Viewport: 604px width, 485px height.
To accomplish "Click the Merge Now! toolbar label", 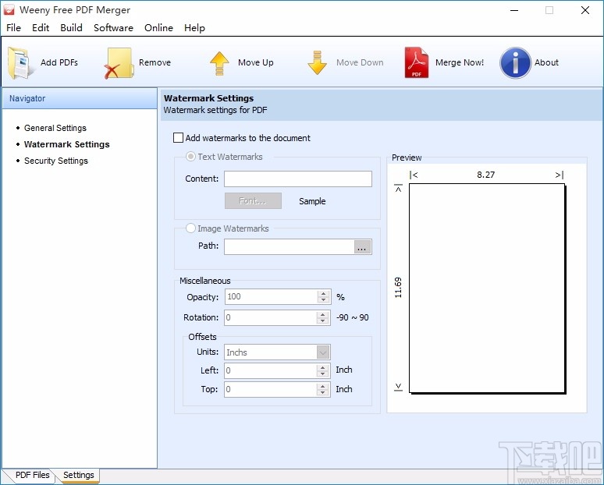I will pos(460,62).
